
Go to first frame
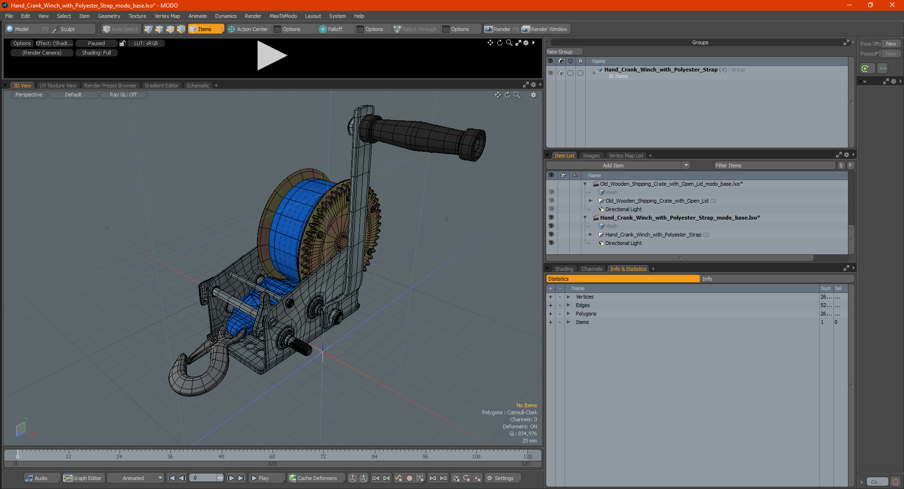pyautogui.click(x=171, y=478)
